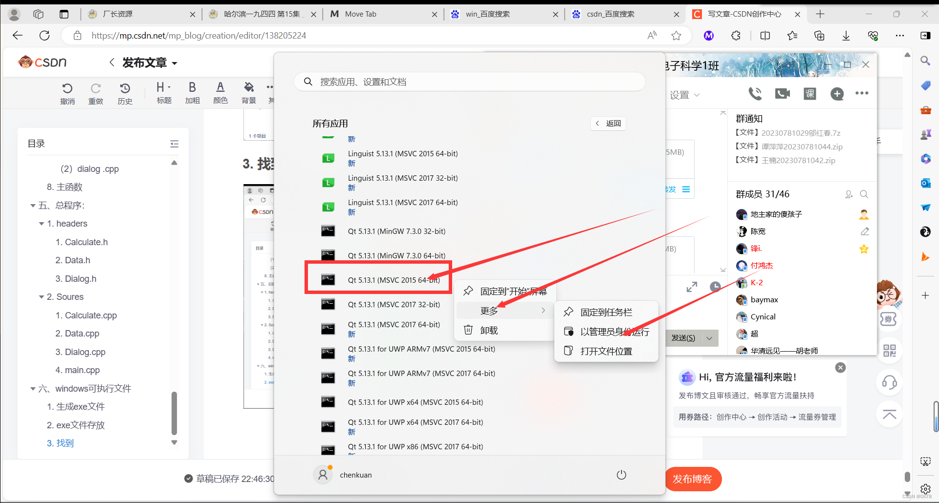939x503 pixels.
Task: Open the History (历史) toolbar icon
Action: click(x=125, y=88)
